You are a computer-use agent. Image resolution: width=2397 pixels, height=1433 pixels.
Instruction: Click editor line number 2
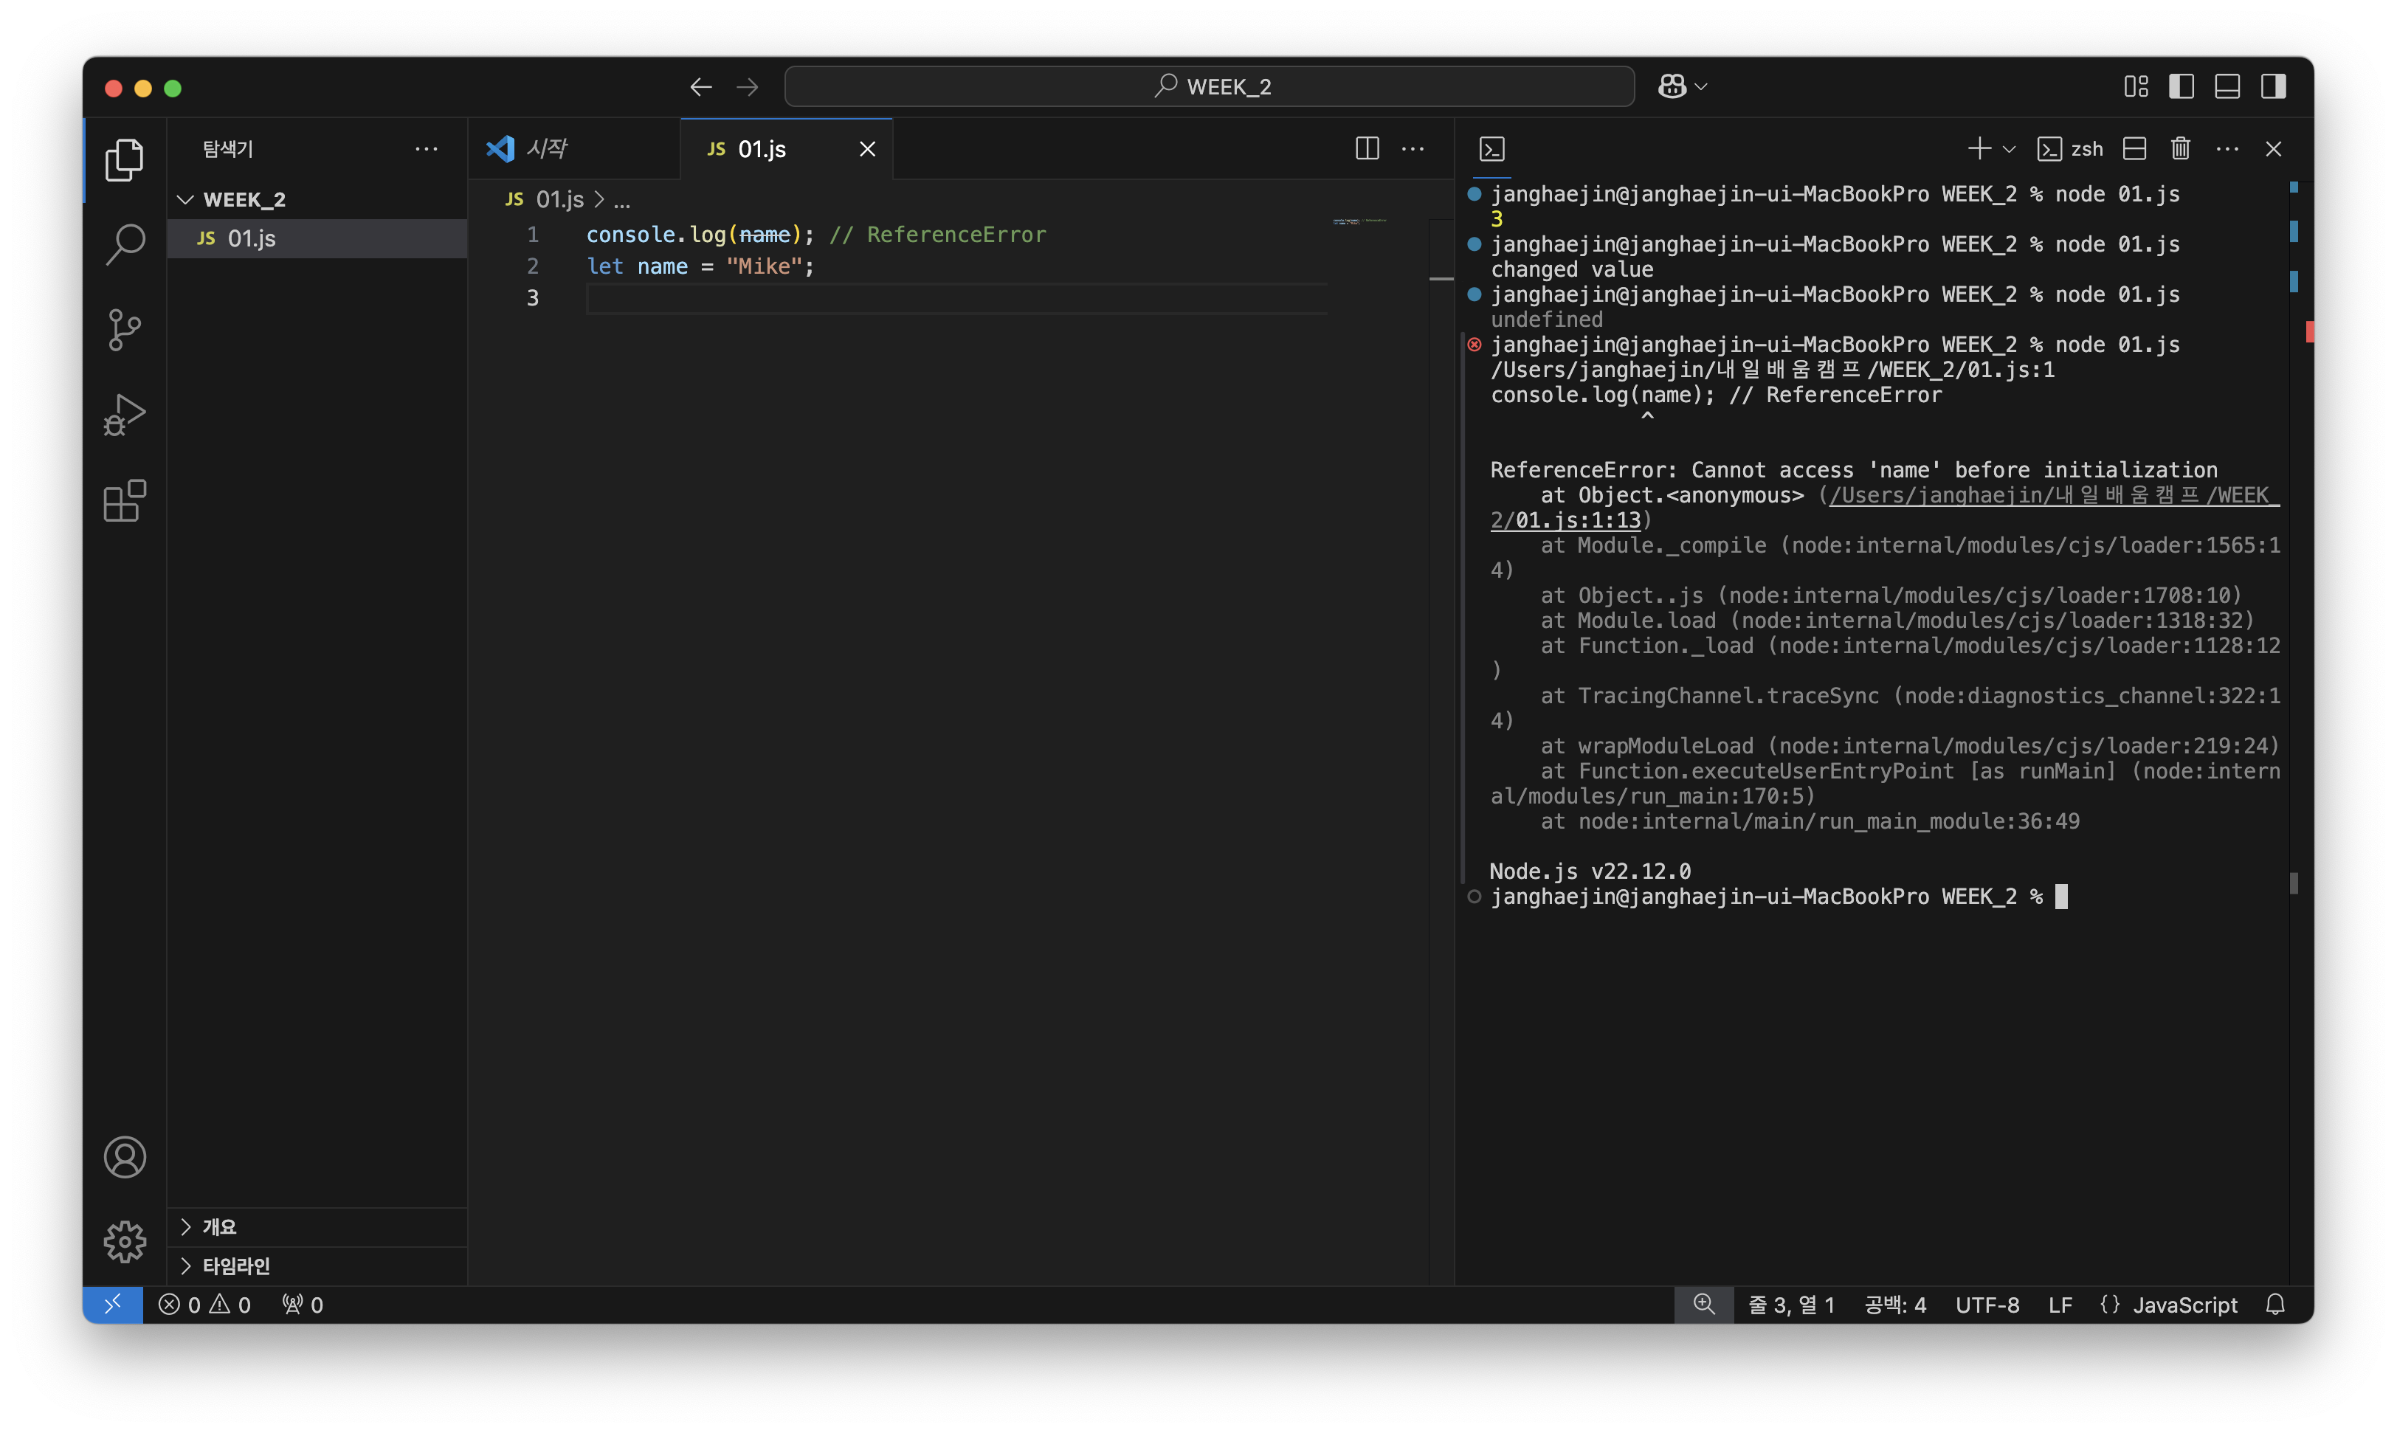(532, 266)
